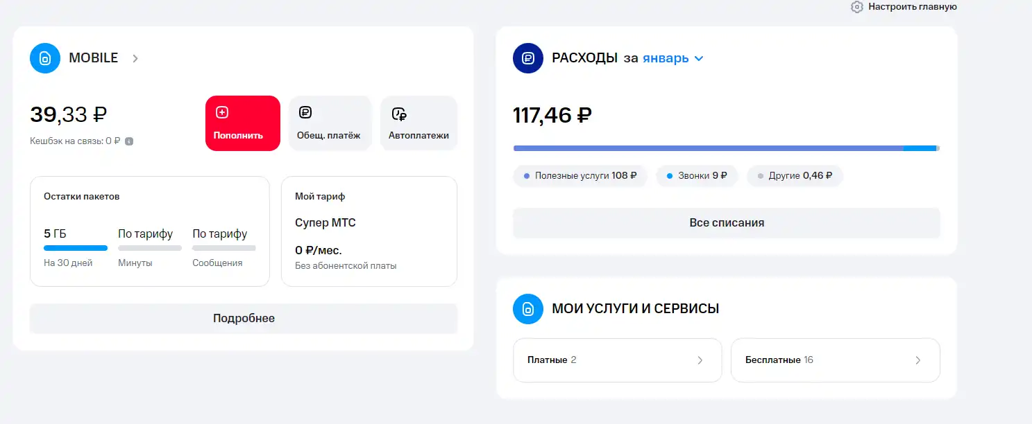This screenshot has height=424, width=1032.
Task: Click the МОИ УСЛУГИ И СЕРВИСЫ icon
Action: coord(528,308)
